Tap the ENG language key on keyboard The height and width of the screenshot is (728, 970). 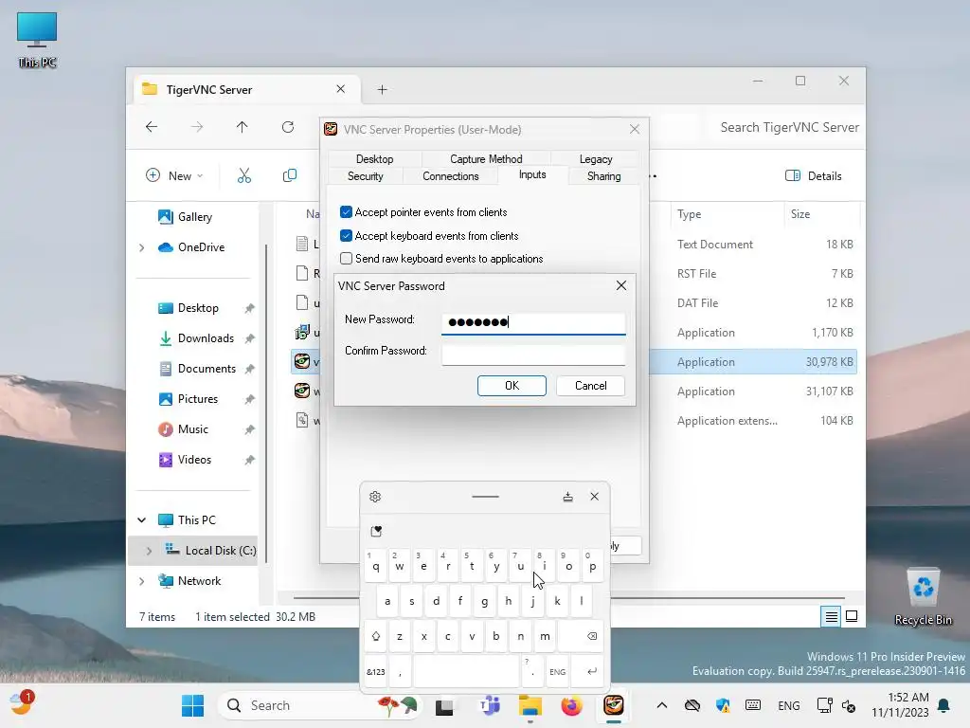tap(557, 672)
